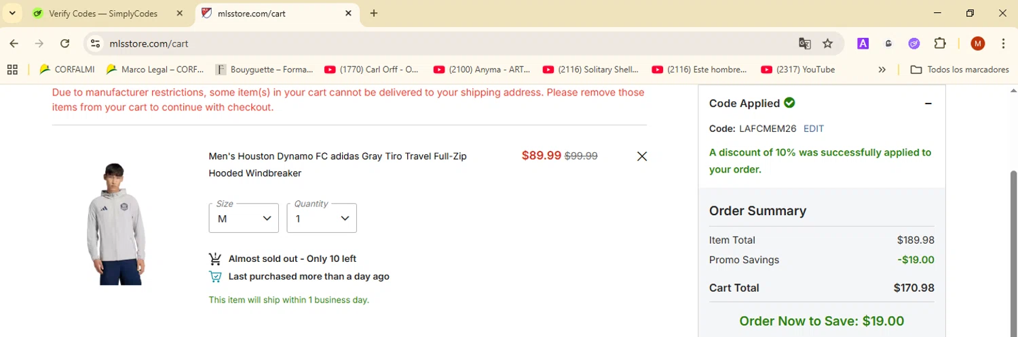This screenshot has height=337, width=1018.
Task: Open the Chrome three-dot menu
Action: point(1003,43)
